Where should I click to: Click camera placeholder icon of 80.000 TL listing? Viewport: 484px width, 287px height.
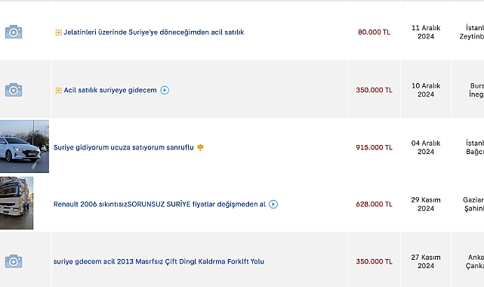point(14,32)
